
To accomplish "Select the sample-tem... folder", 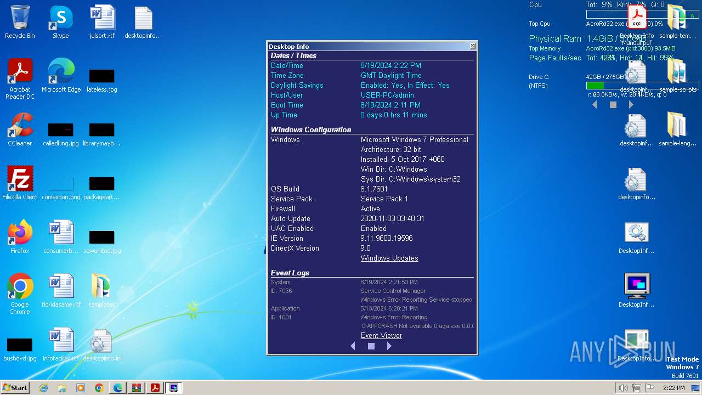I will [x=677, y=22].
